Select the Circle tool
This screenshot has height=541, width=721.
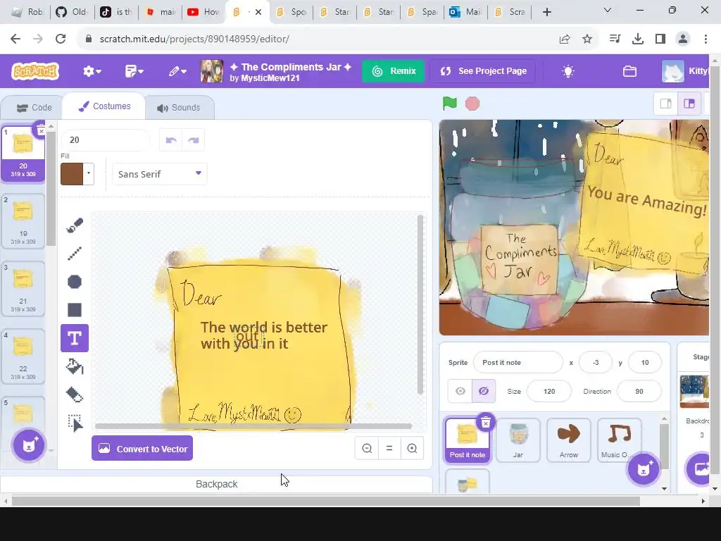coord(75,282)
